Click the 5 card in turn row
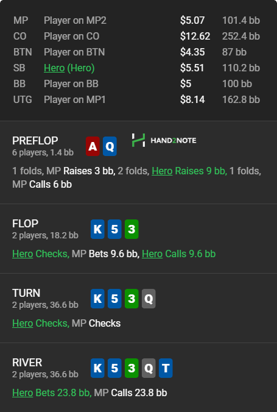 (x=114, y=299)
